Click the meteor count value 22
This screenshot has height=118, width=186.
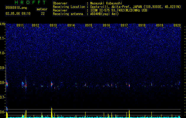(x=43, y=14)
